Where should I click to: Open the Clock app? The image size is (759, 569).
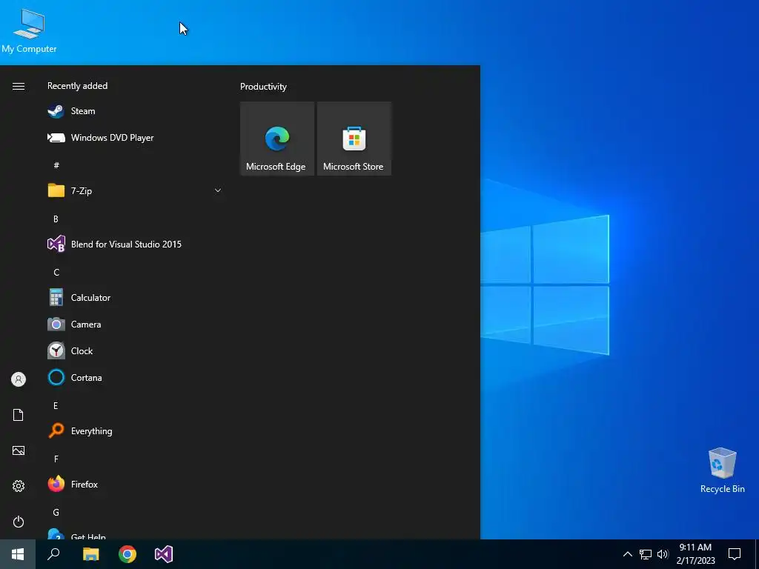tap(134, 350)
